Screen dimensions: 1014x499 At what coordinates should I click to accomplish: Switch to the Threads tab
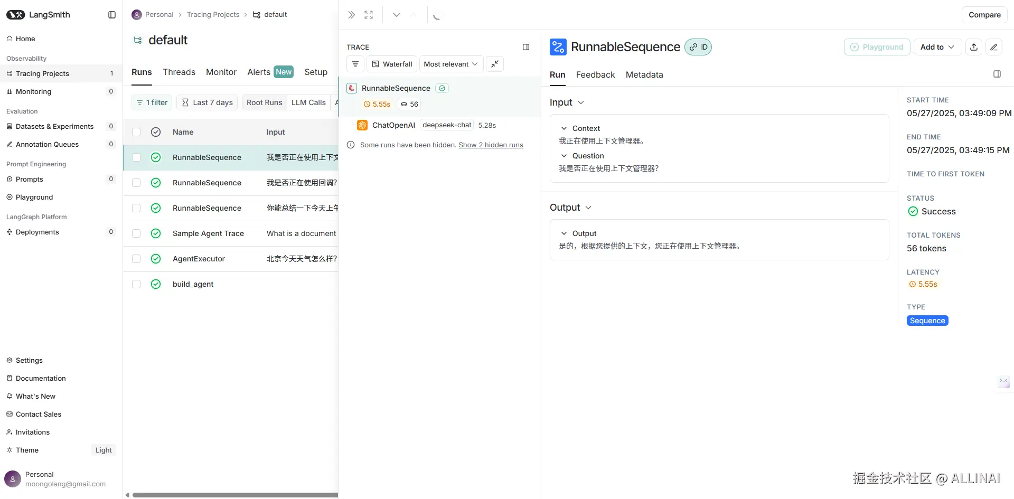[179, 72]
